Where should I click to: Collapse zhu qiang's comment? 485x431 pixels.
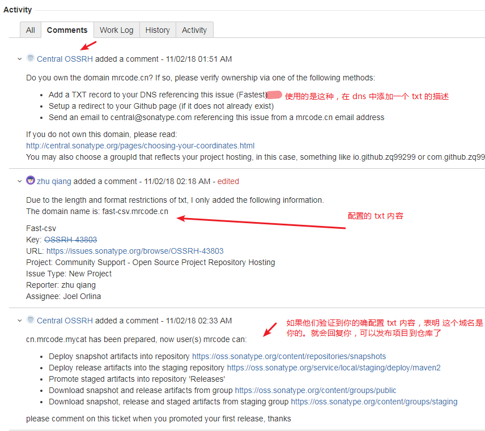19,181
